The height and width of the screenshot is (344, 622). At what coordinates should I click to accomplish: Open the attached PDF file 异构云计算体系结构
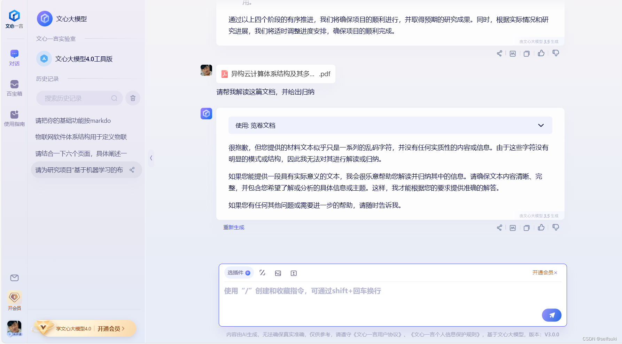click(276, 74)
